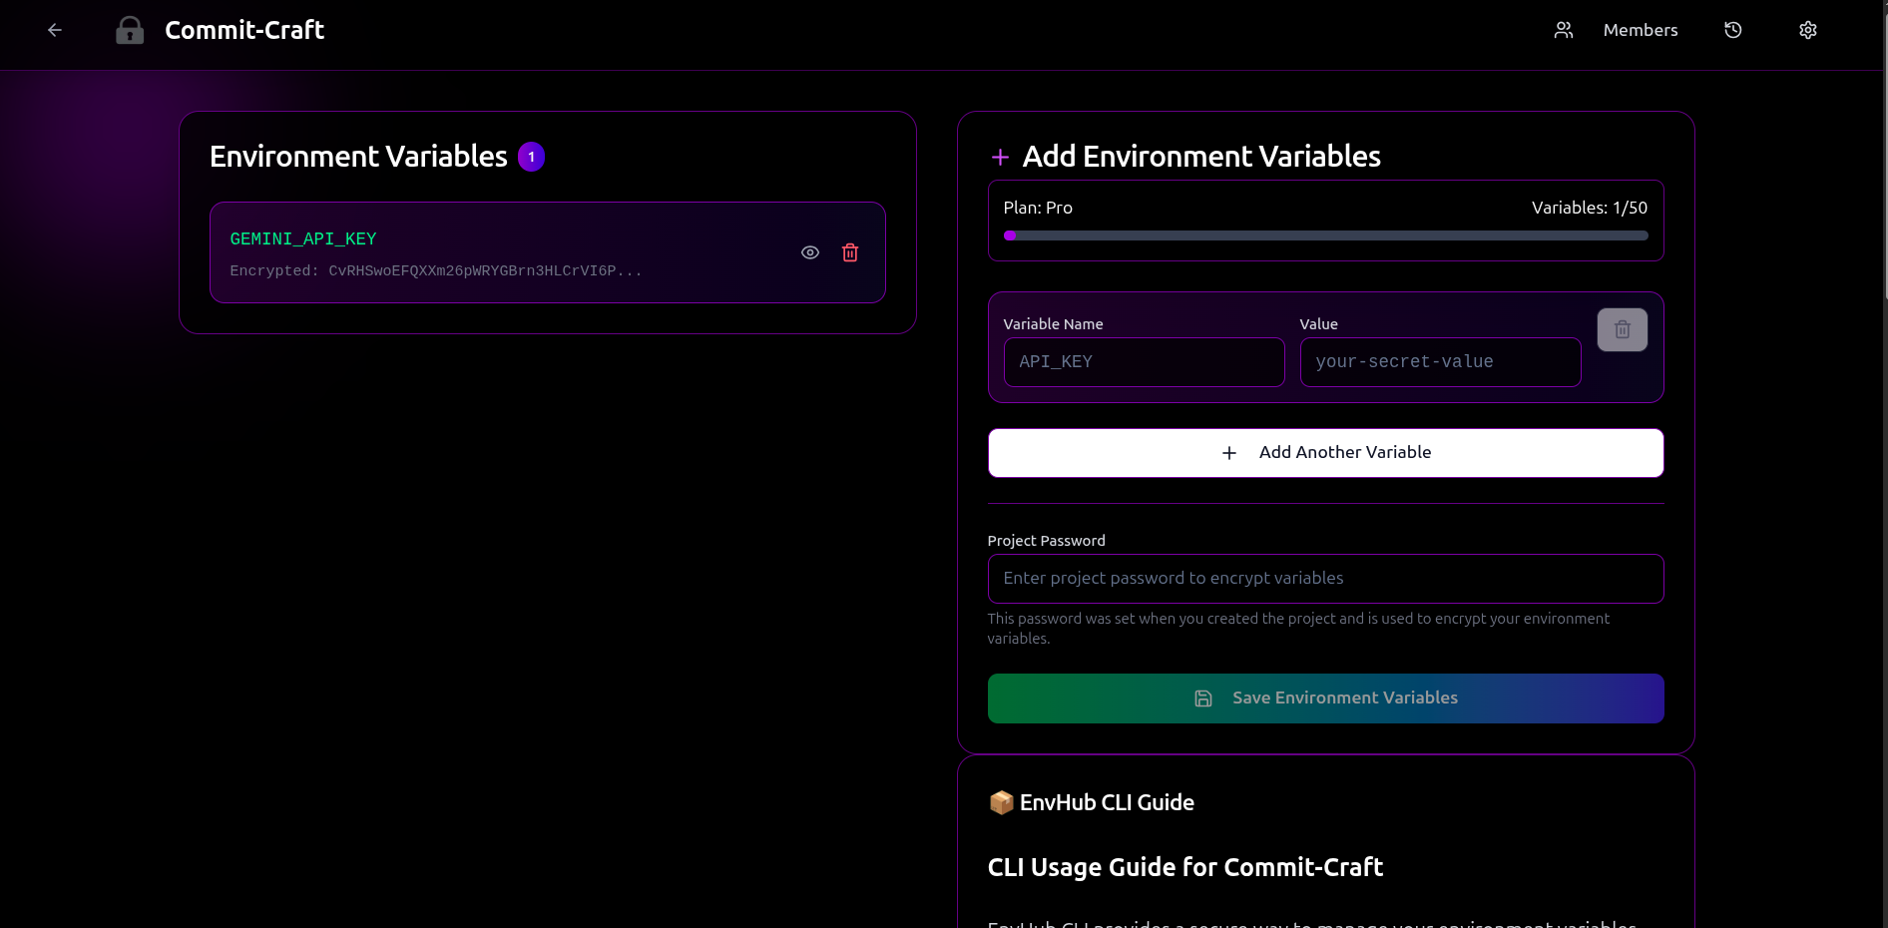Focus the Project Password field
This screenshot has width=1888, height=928.
click(x=1325, y=579)
